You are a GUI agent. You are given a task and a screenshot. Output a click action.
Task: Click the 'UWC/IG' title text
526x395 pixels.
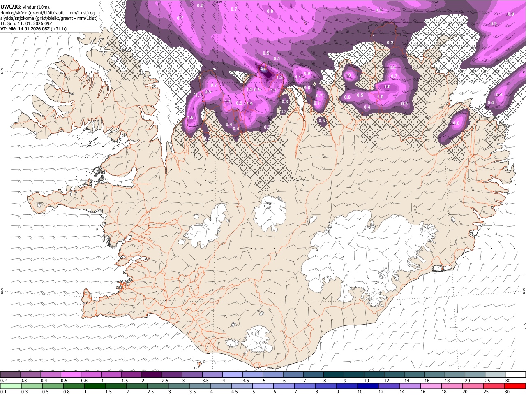[9, 6]
